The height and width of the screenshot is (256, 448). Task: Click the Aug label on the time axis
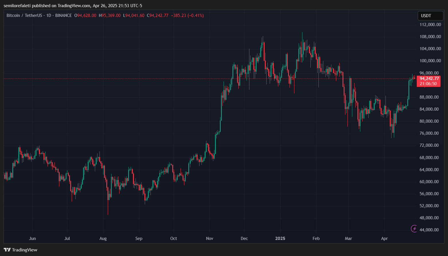(x=103, y=239)
